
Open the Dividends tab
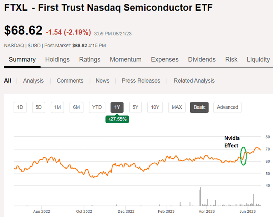tap(202, 60)
